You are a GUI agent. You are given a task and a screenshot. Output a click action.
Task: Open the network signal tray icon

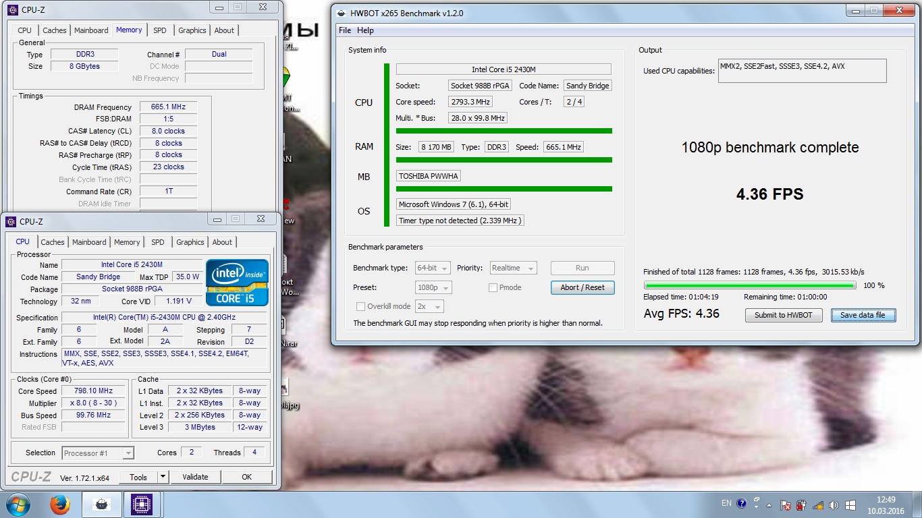point(818,505)
